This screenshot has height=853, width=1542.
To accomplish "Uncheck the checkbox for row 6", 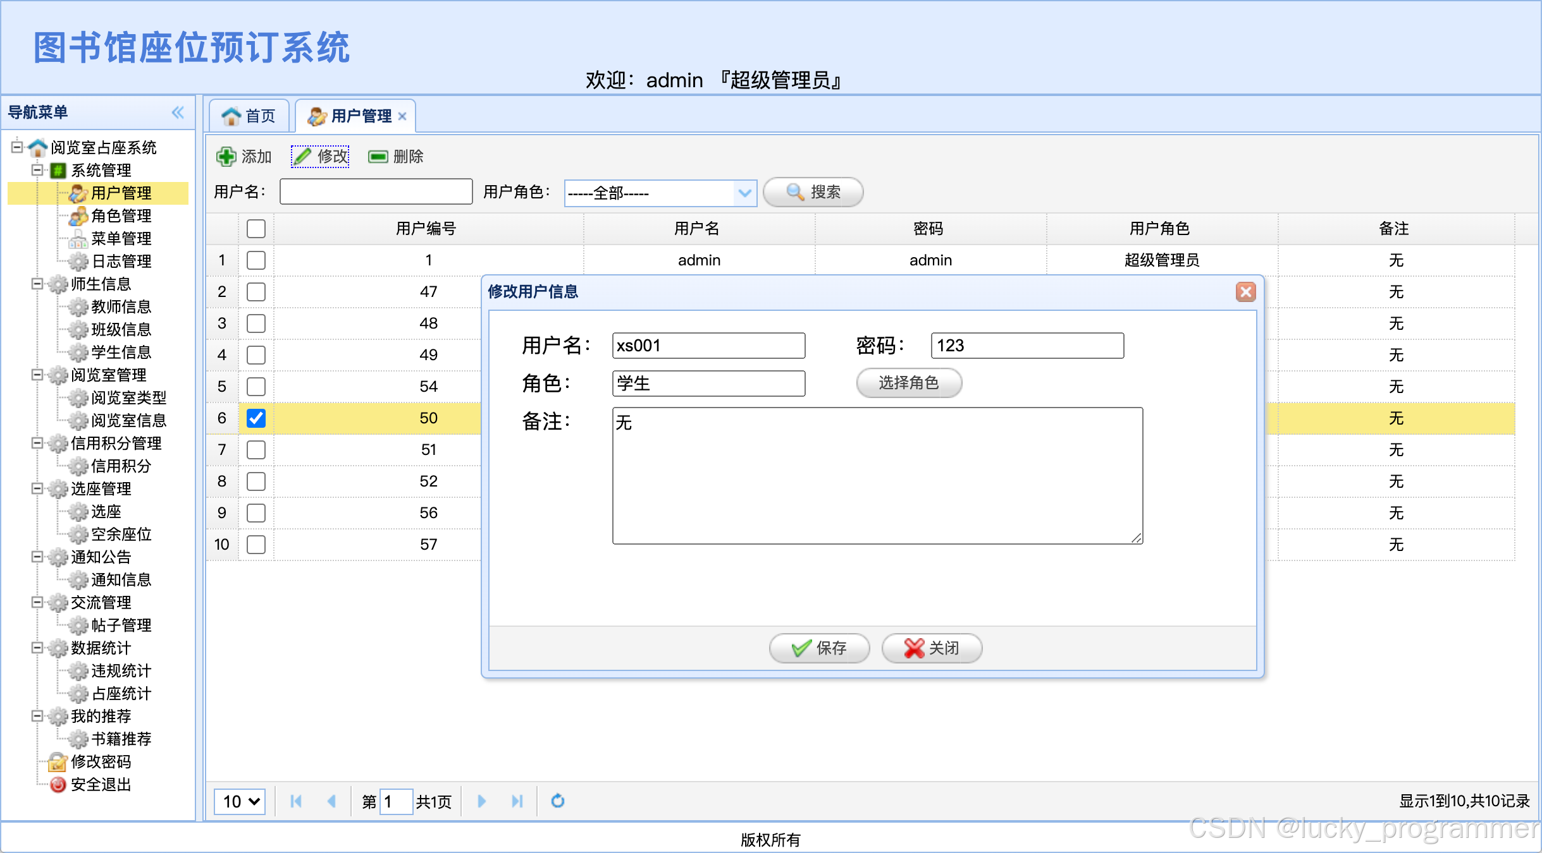I will (x=256, y=418).
